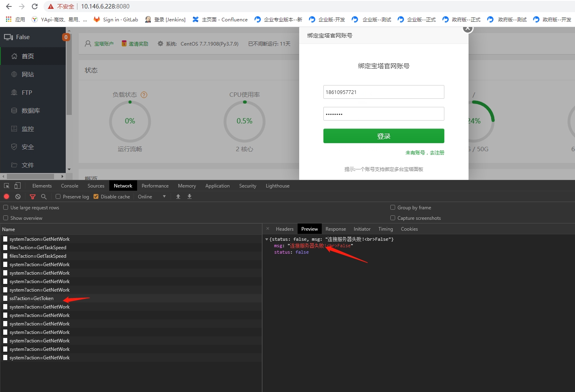This screenshot has width=575, height=392.
Task: Open the Cookies tab in request details
Action: (409, 229)
